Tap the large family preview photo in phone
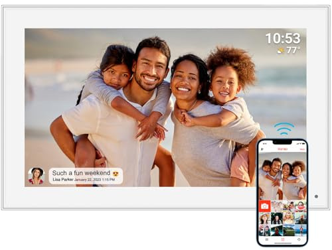 pyautogui.click(x=283, y=176)
